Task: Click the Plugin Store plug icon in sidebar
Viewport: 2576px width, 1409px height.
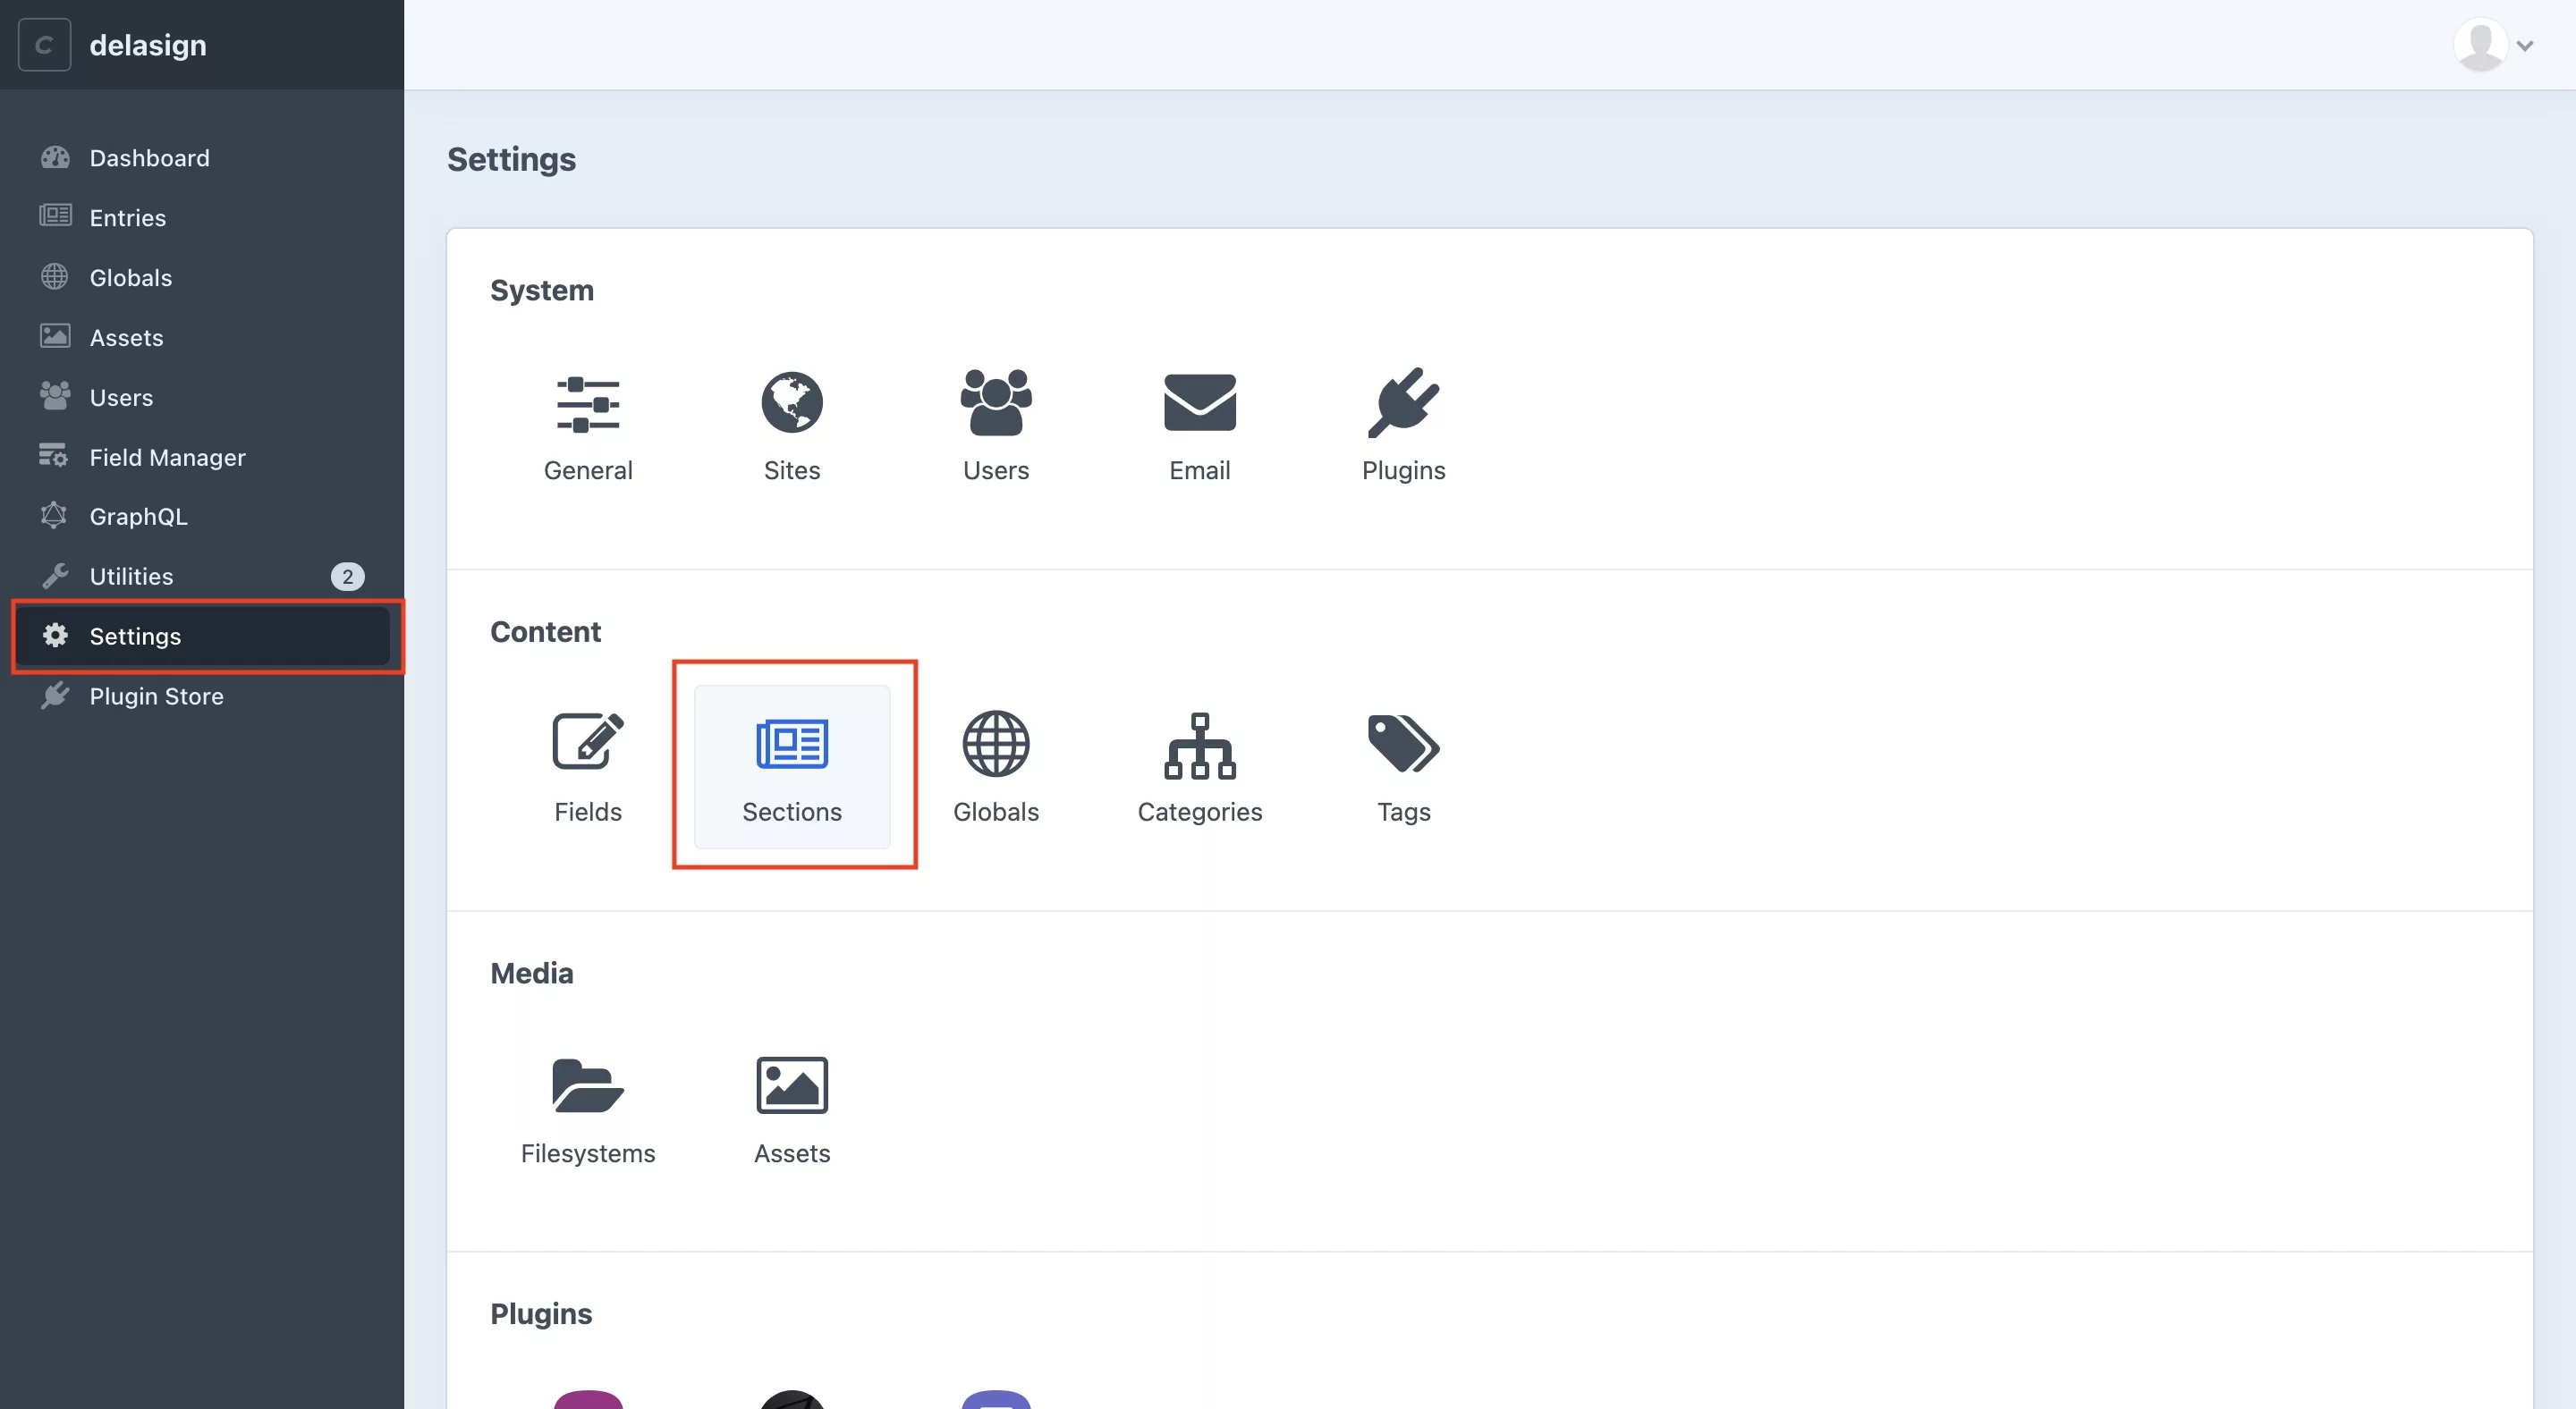Action: [x=55, y=696]
